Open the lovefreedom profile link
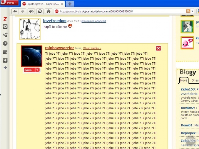 pos(55,21)
